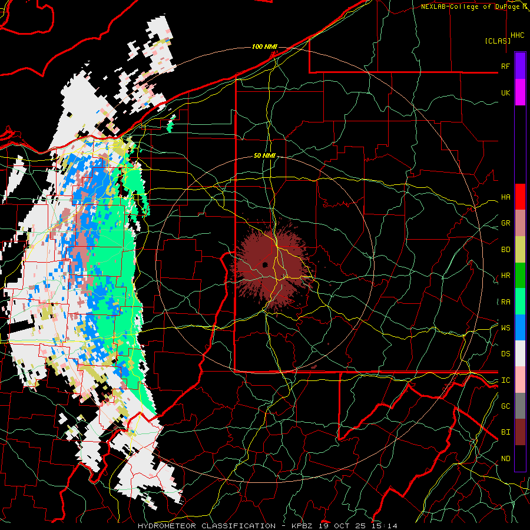Click the 'KPBZ' radar site identifier
The width and height of the screenshot is (530, 530).
(303, 526)
